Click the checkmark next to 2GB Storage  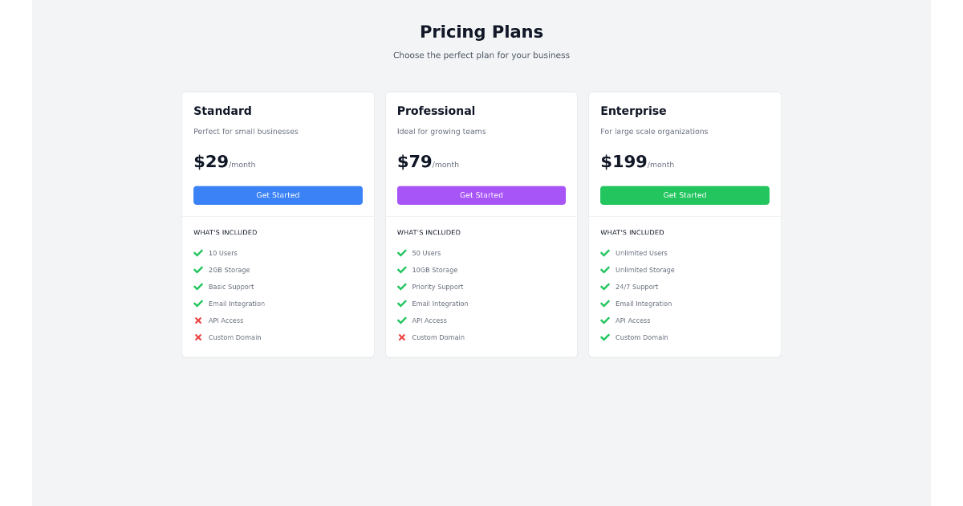coord(198,270)
